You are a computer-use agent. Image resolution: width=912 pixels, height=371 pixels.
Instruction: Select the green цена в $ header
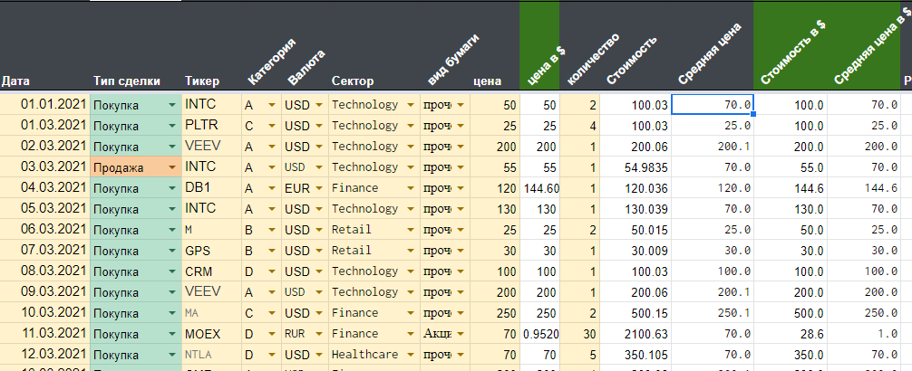pos(539,46)
